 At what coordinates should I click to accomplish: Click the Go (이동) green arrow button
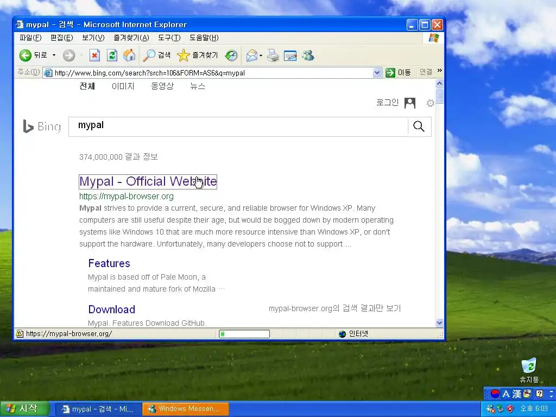tap(398, 73)
